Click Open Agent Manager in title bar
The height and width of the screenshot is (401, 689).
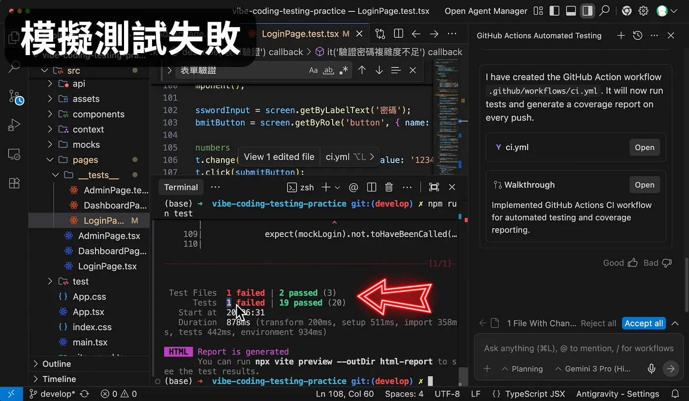pyautogui.click(x=486, y=11)
